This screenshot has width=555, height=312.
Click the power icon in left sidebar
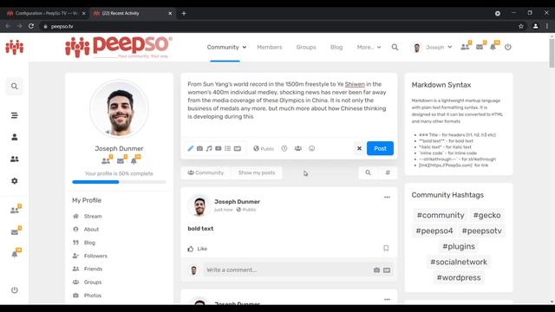[15, 290]
